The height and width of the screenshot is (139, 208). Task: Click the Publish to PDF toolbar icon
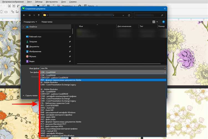[x=18, y=6]
